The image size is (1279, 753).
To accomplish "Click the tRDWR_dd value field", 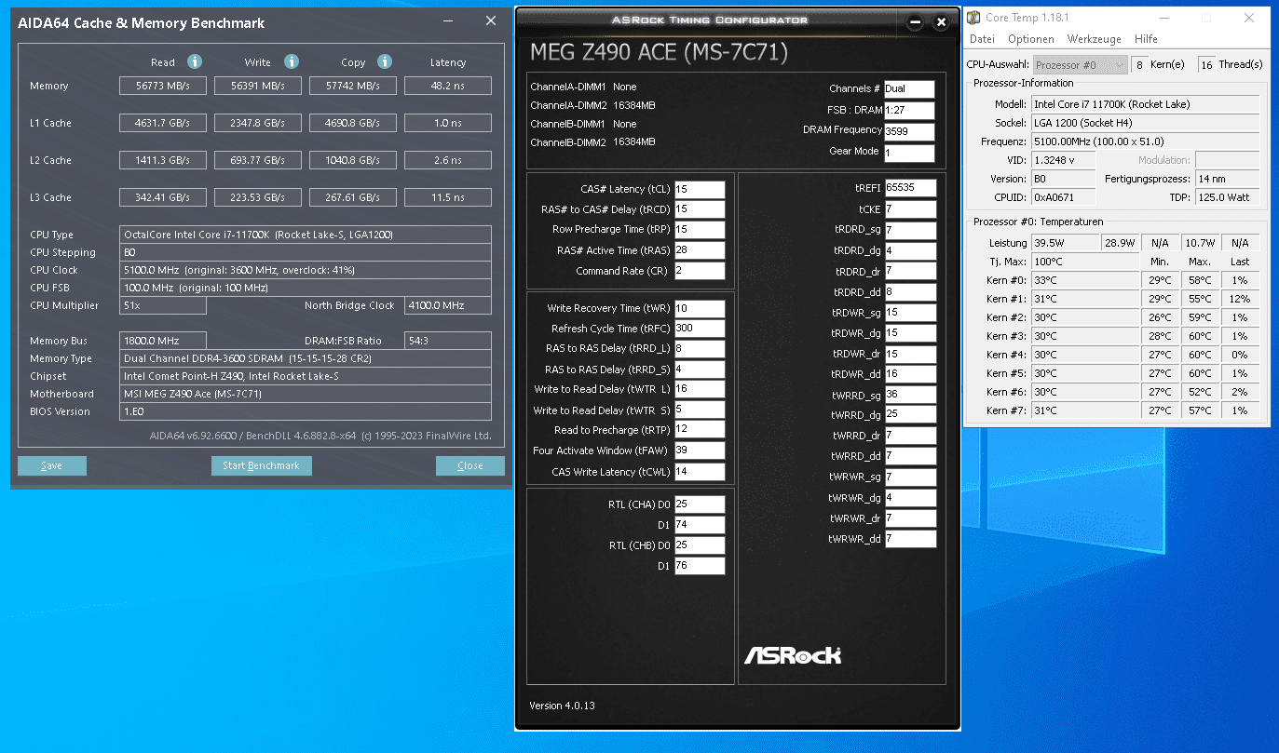I will coord(910,374).
